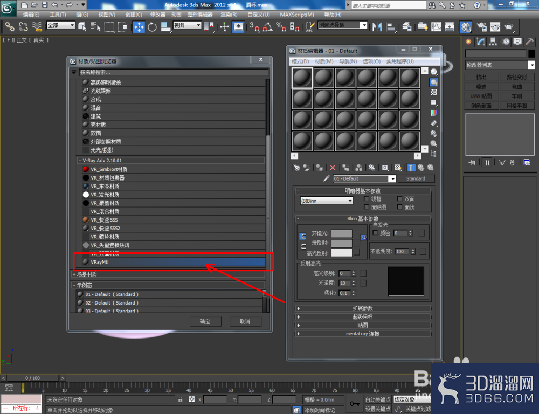Open the Material Editor toolbar icon
The width and height of the screenshot is (539, 414).
click(466, 27)
